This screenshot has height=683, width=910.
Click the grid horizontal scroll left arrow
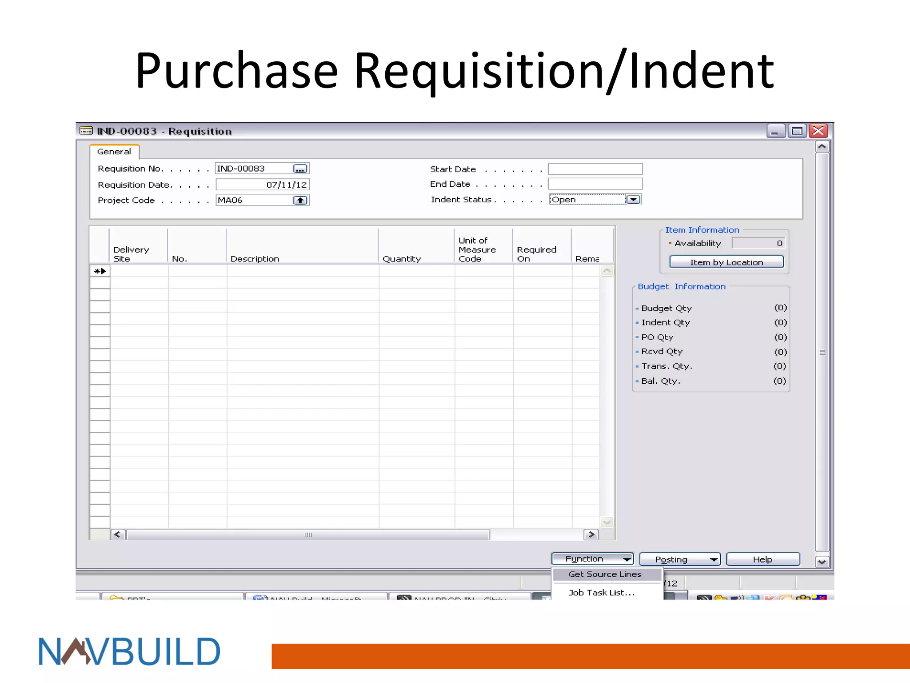pyautogui.click(x=118, y=534)
